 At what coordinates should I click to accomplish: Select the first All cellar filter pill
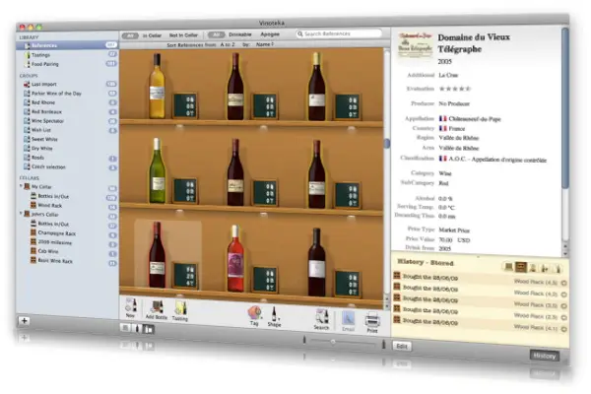click(130, 35)
